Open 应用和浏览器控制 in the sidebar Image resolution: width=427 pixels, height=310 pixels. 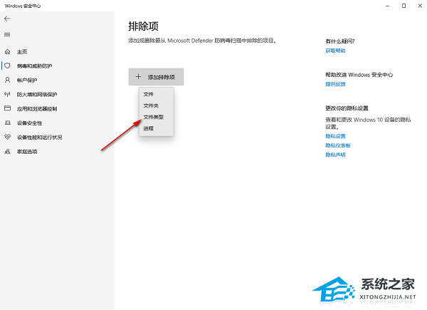point(37,109)
